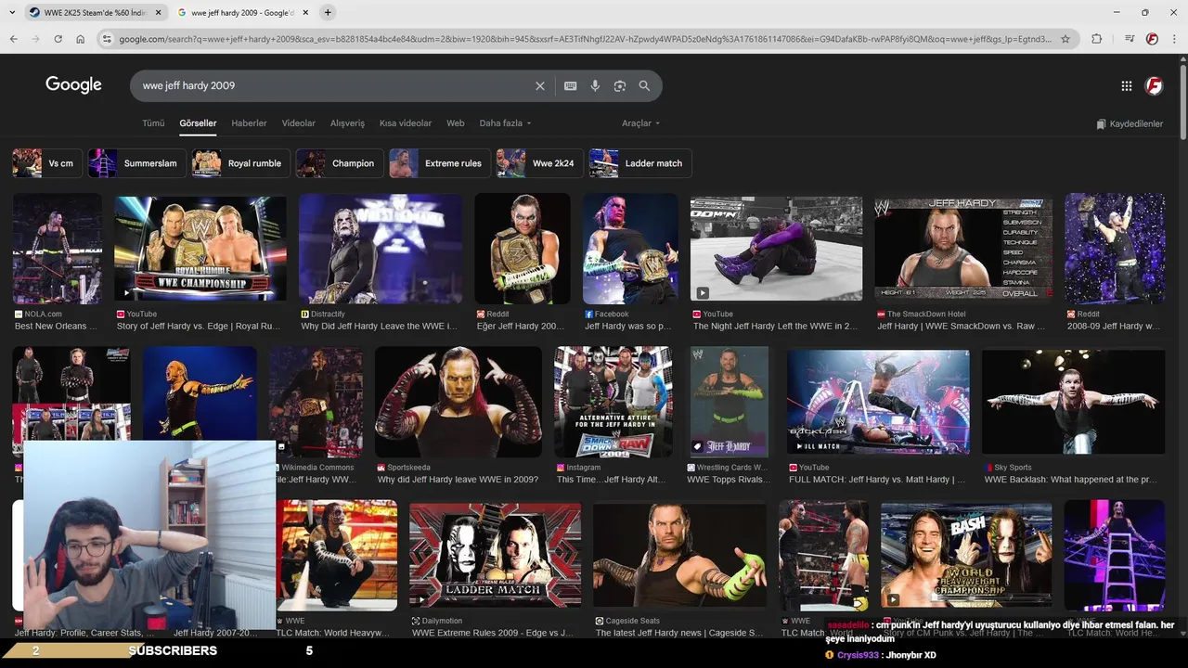Open the Sportskeeda Why did Jeff Hardy leave image
Image resolution: width=1188 pixels, height=668 pixels.
458,402
